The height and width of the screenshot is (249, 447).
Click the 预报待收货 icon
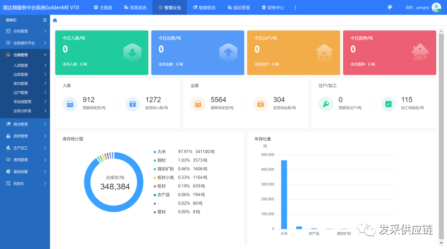click(70, 104)
